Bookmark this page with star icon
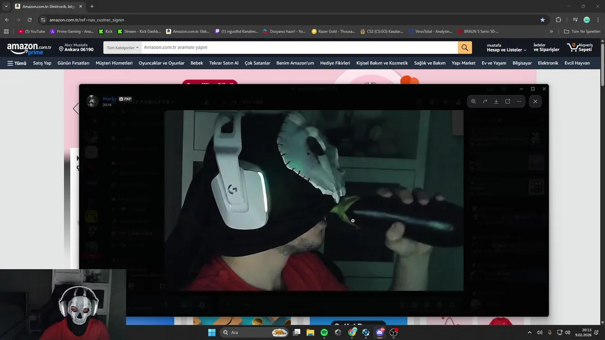 pos(542,20)
